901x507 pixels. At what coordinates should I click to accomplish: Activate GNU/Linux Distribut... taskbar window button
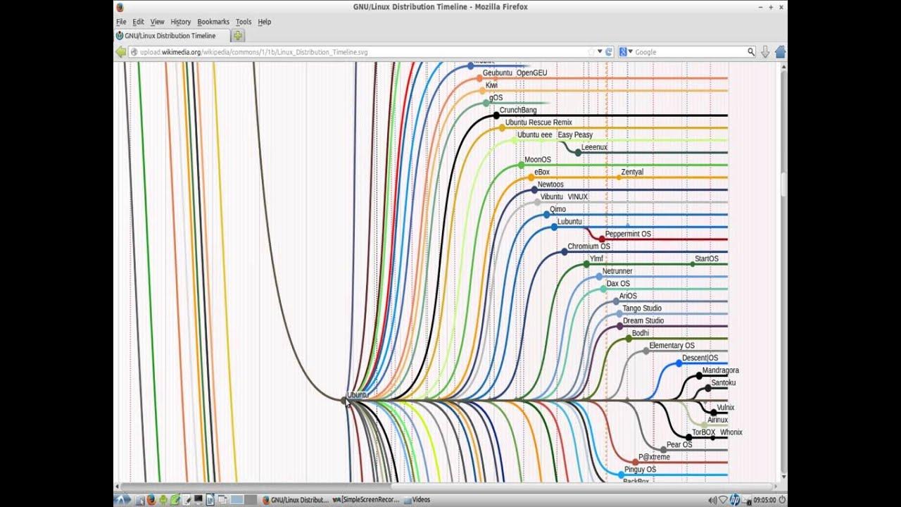[x=296, y=500]
